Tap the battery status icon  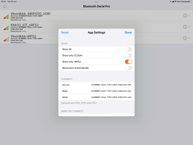(x=190, y=1)
